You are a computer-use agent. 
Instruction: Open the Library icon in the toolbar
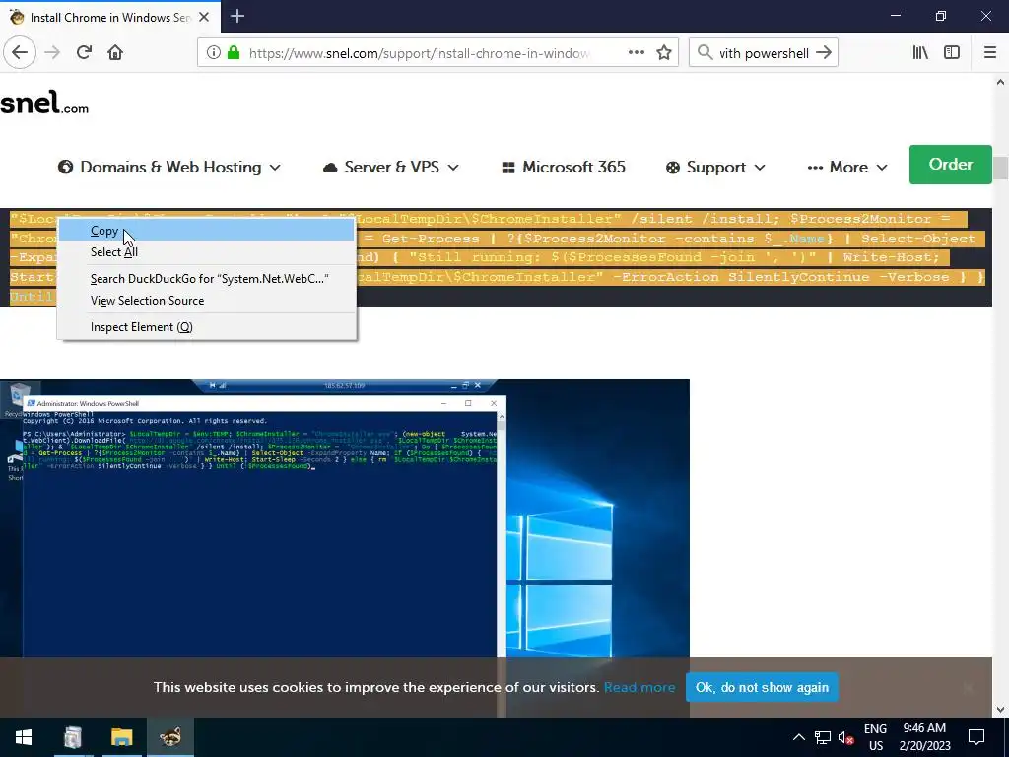click(x=920, y=53)
